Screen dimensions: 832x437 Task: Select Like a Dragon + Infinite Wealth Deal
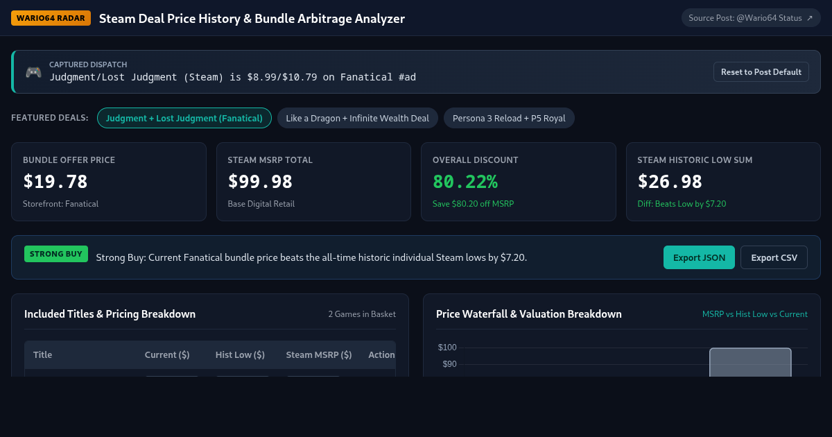(x=358, y=118)
